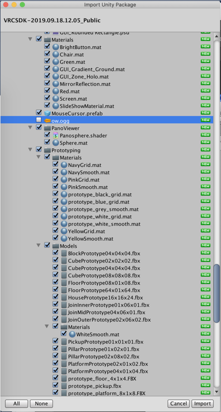
Task: Click the PanoViewer folder icon
Action: coord(47,128)
